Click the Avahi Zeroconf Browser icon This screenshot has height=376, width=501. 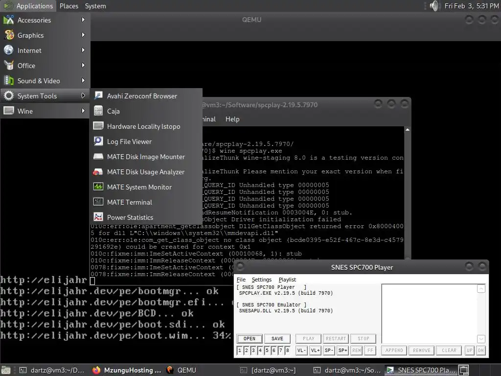coord(98,95)
